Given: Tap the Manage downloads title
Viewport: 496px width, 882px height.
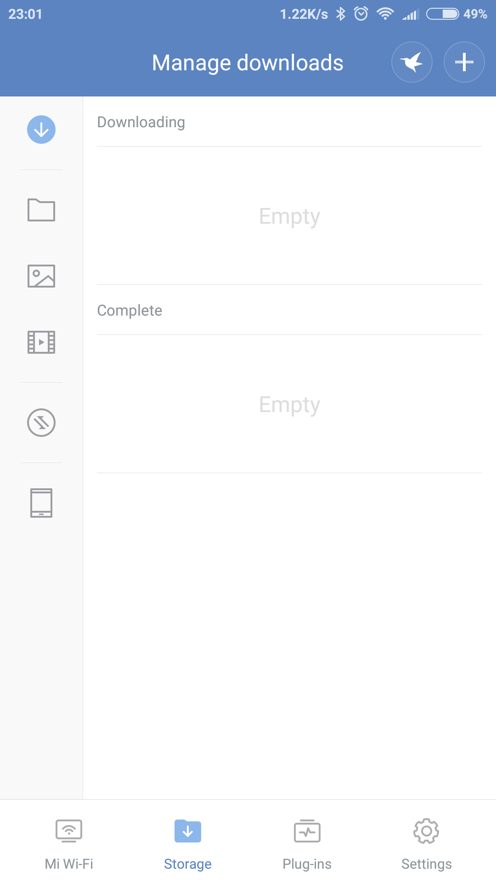Looking at the screenshot, I should [248, 63].
